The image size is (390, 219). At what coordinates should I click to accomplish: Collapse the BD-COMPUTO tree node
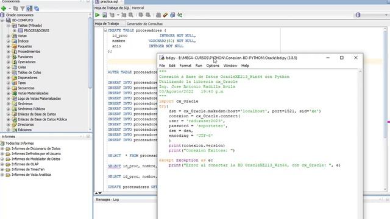click(2, 20)
